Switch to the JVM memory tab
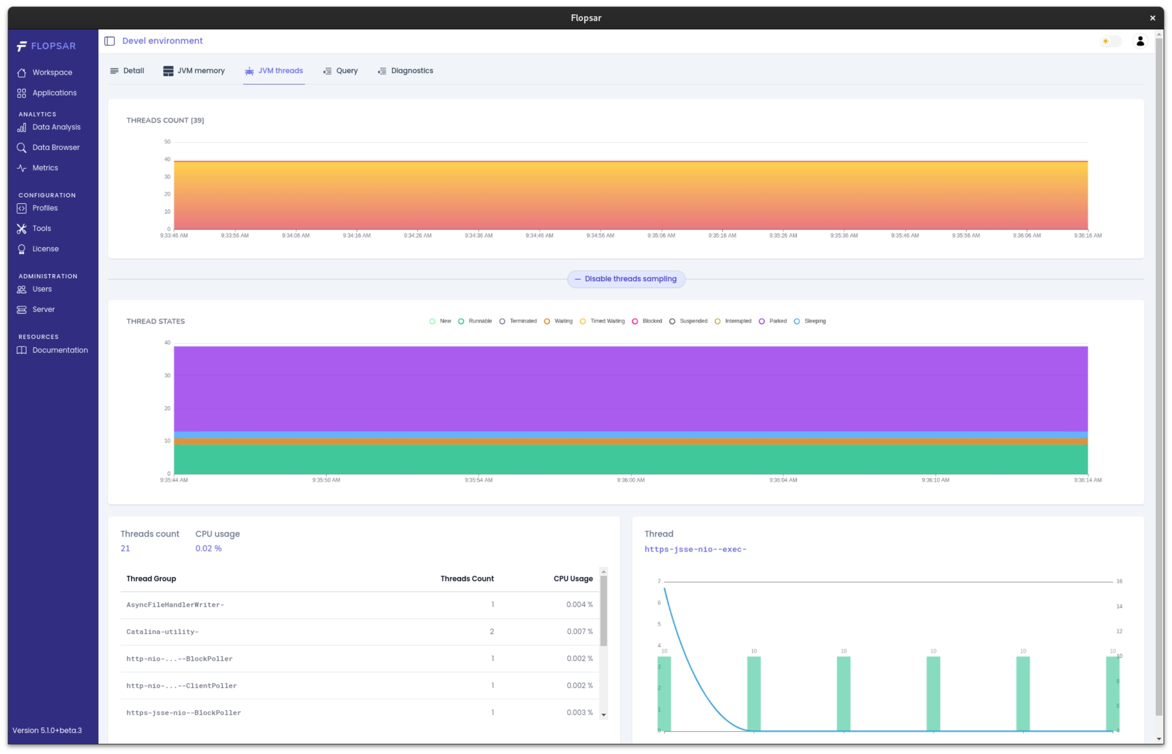The height and width of the screenshot is (754, 1172). pos(194,71)
